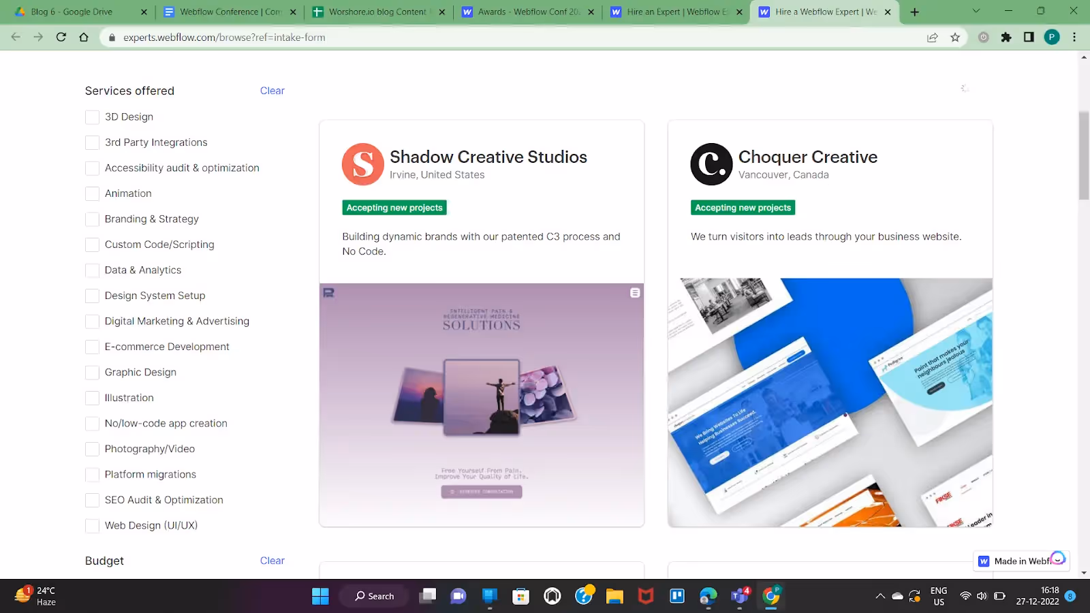Clear the Services offered filters
1090x613 pixels.
pyautogui.click(x=272, y=91)
